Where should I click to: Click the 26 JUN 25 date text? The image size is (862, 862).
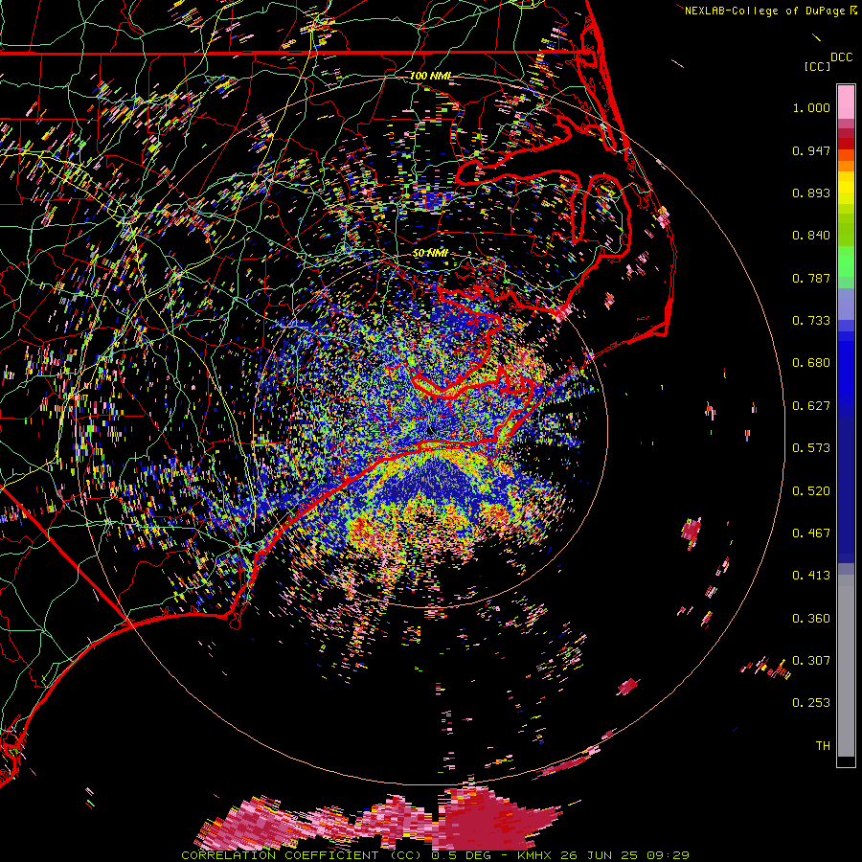(x=599, y=855)
